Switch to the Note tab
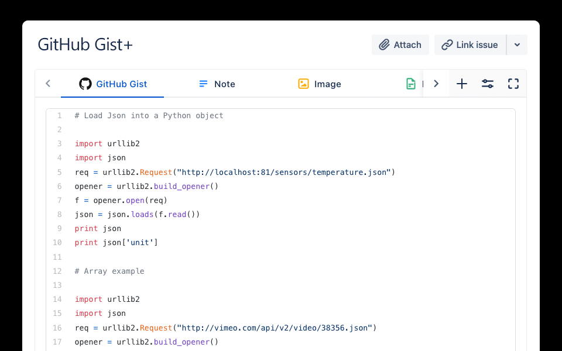 [x=224, y=84]
